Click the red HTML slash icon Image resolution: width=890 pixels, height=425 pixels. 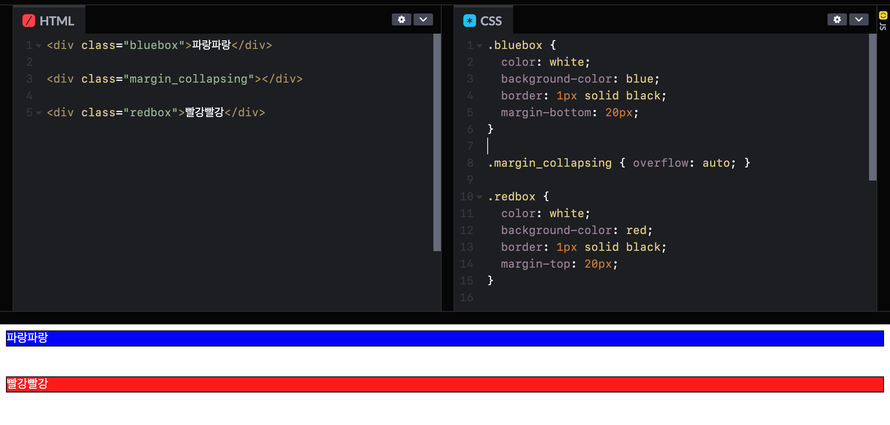(x=29, y=21)
